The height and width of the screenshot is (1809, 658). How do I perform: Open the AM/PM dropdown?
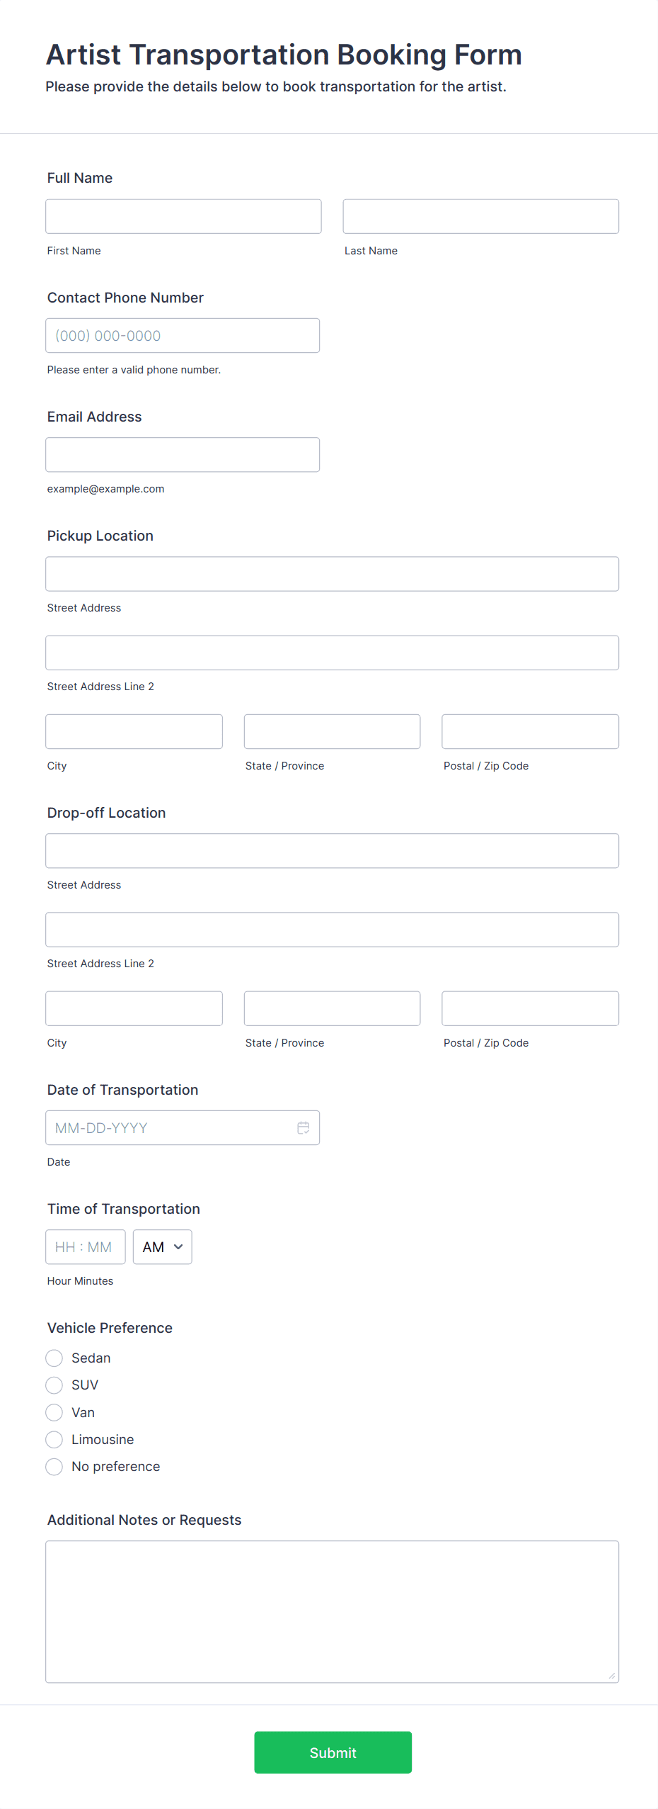tap(162, 1246)
